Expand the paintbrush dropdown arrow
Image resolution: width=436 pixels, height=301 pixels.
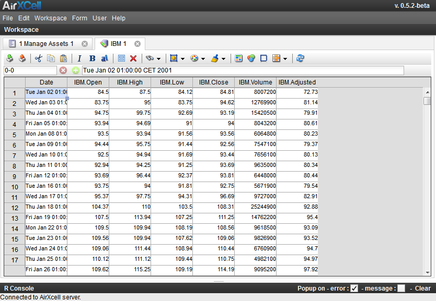point(223,59)
